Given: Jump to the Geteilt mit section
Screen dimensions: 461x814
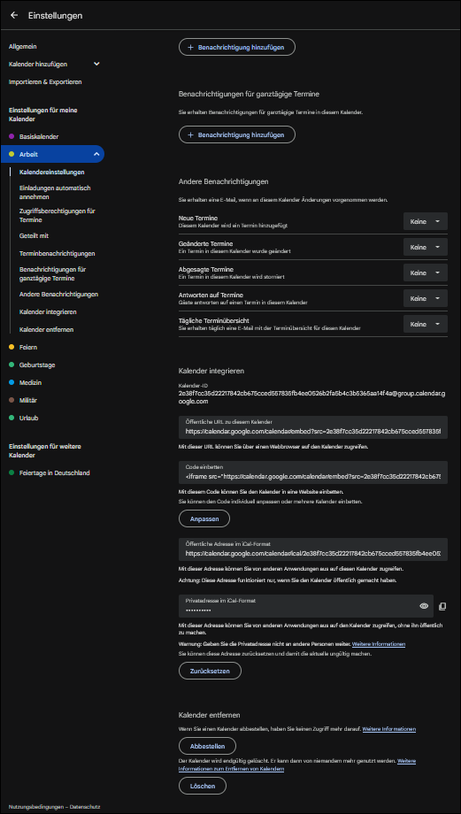Looking at the screenshot, I should pos(34,235).
